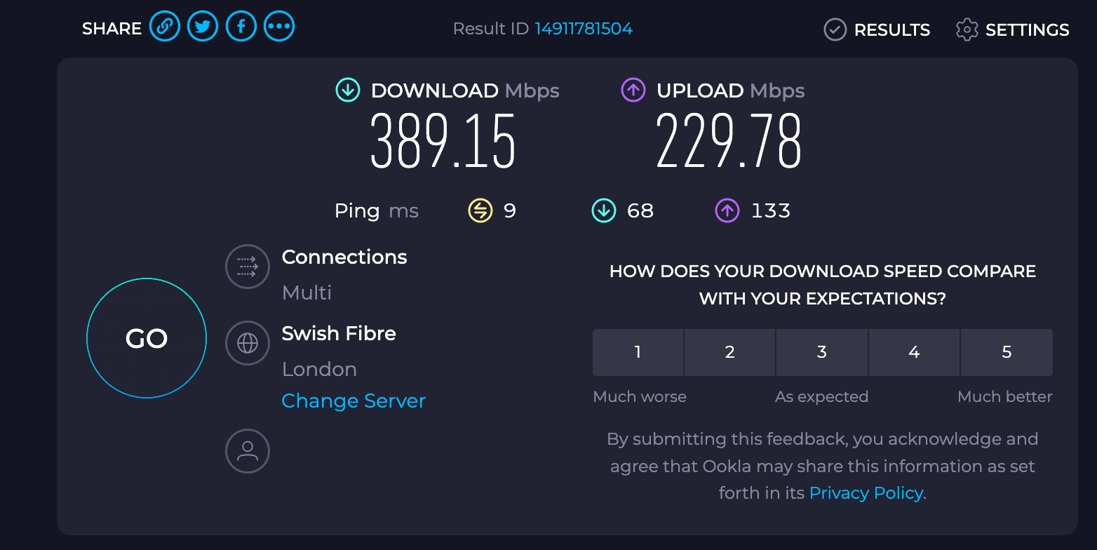Rate download speed 5 Much better
The width and height of the screenshot is (1097, 550).
[x=1007, y=352]
